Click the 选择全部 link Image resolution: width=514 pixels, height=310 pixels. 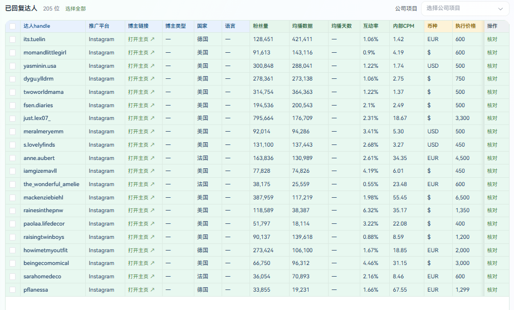pos(75,8)
